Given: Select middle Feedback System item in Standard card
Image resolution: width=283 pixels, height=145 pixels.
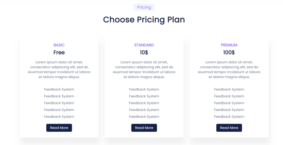Looking at the screenshot, I should tap(144, 103).
